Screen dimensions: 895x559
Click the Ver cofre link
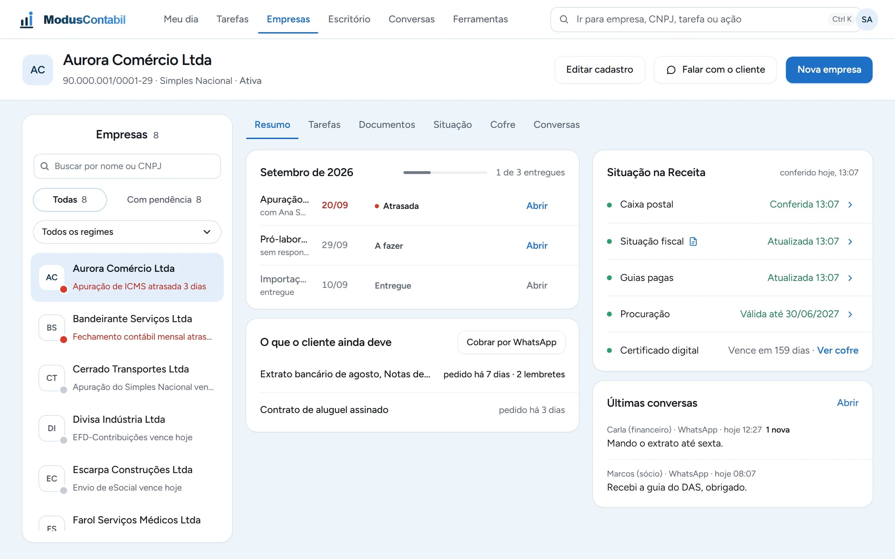click(838, 350)
